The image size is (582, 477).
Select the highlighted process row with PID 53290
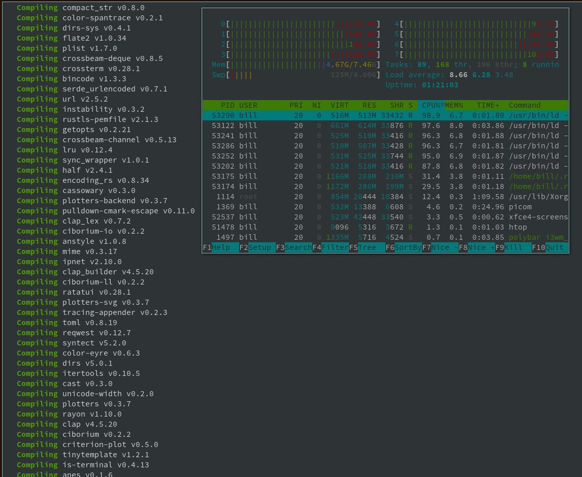coord(385,115)
